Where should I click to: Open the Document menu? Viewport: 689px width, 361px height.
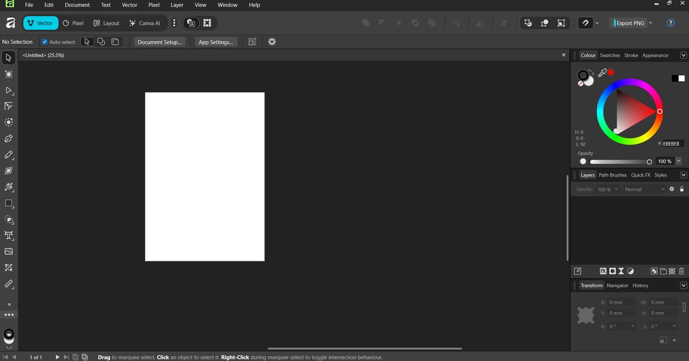click(77, 5)
